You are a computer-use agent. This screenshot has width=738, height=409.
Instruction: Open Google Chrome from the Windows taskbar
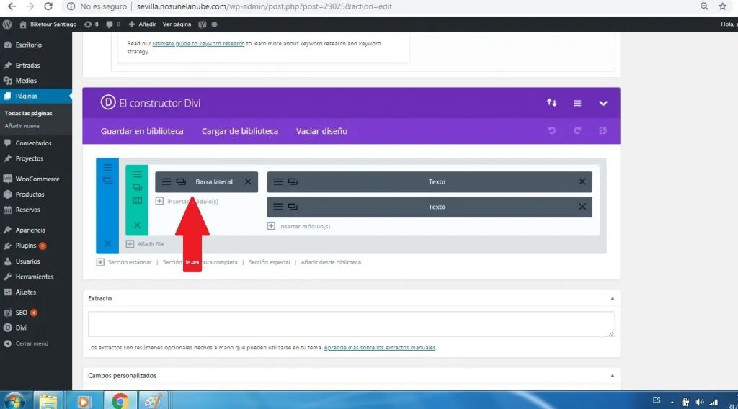(x=120, y=400)
